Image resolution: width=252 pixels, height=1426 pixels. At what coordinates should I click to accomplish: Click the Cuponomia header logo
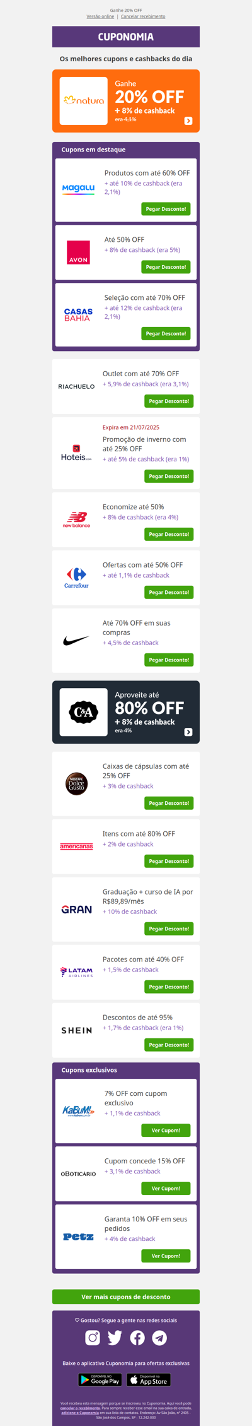[x=126, y=37]
